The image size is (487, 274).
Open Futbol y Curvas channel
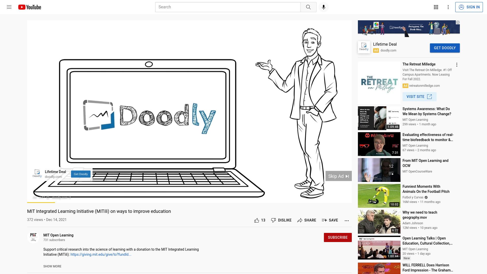point(413,197)
